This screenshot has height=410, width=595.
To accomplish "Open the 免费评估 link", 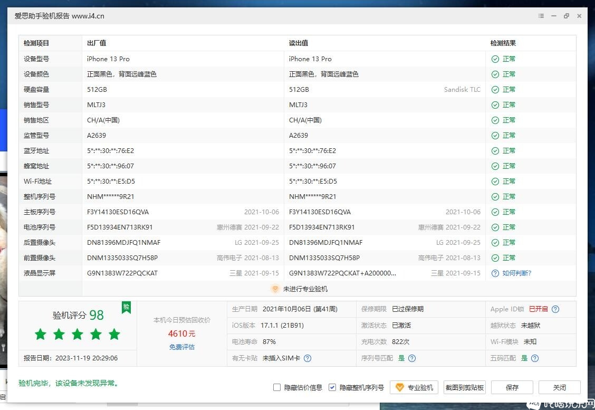I will point(182,347).
